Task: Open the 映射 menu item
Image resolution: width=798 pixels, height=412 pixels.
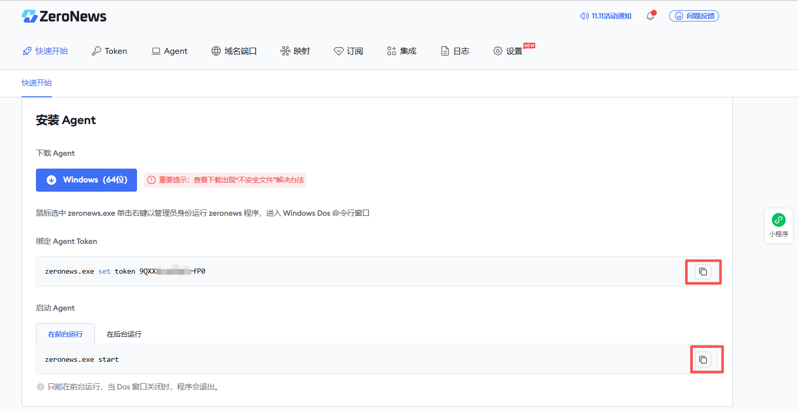Action: pyautogui.click(x=295, y=51)
